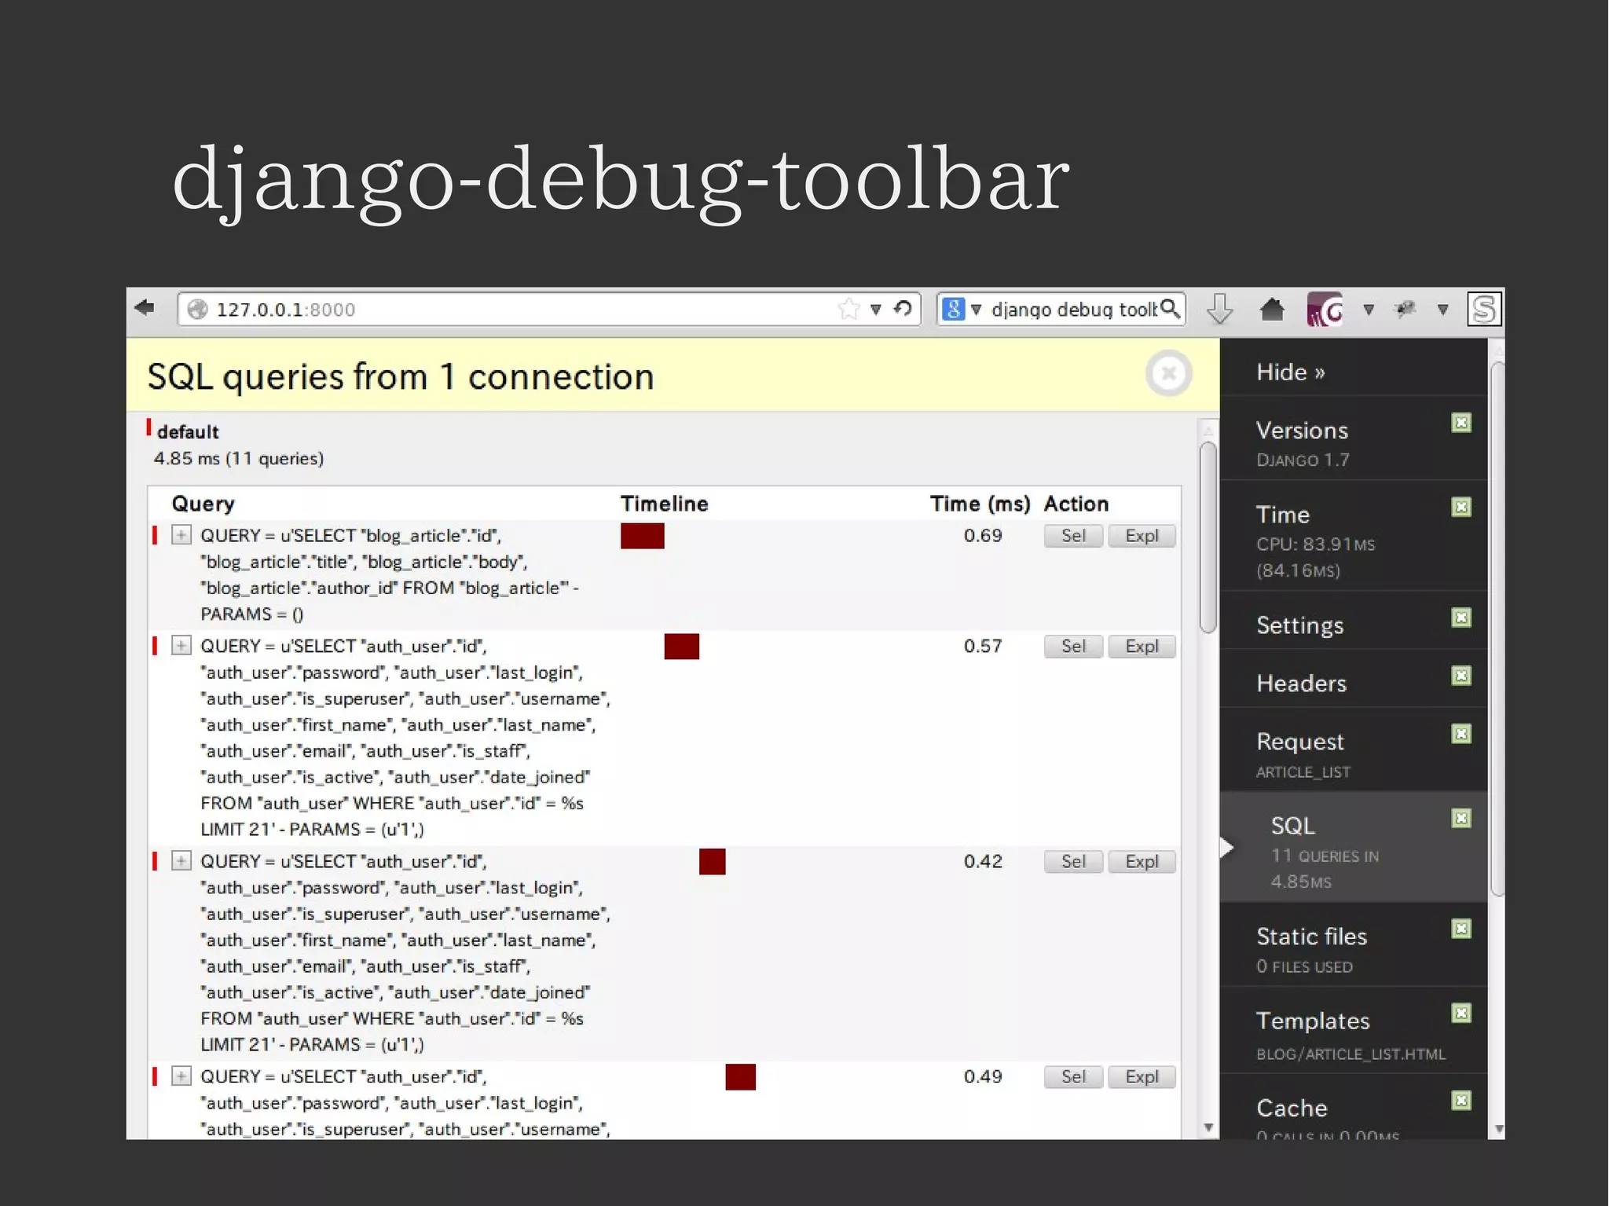Click the timeline bar of blog_article query
Viewport: 1609px width, 1206px height.
(642, 536)
